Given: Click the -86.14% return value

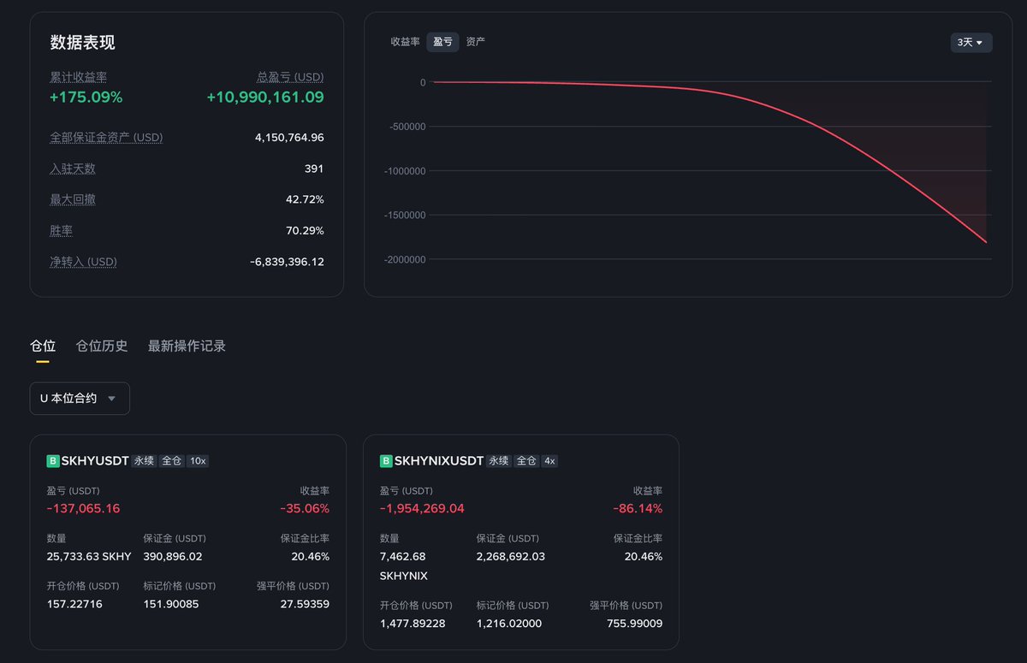Looking at the screenshot, I should coord(638,508).
